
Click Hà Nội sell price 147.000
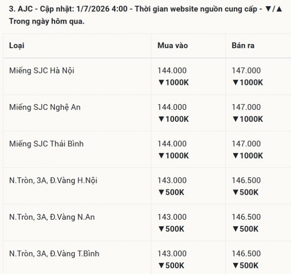(246, 70)
